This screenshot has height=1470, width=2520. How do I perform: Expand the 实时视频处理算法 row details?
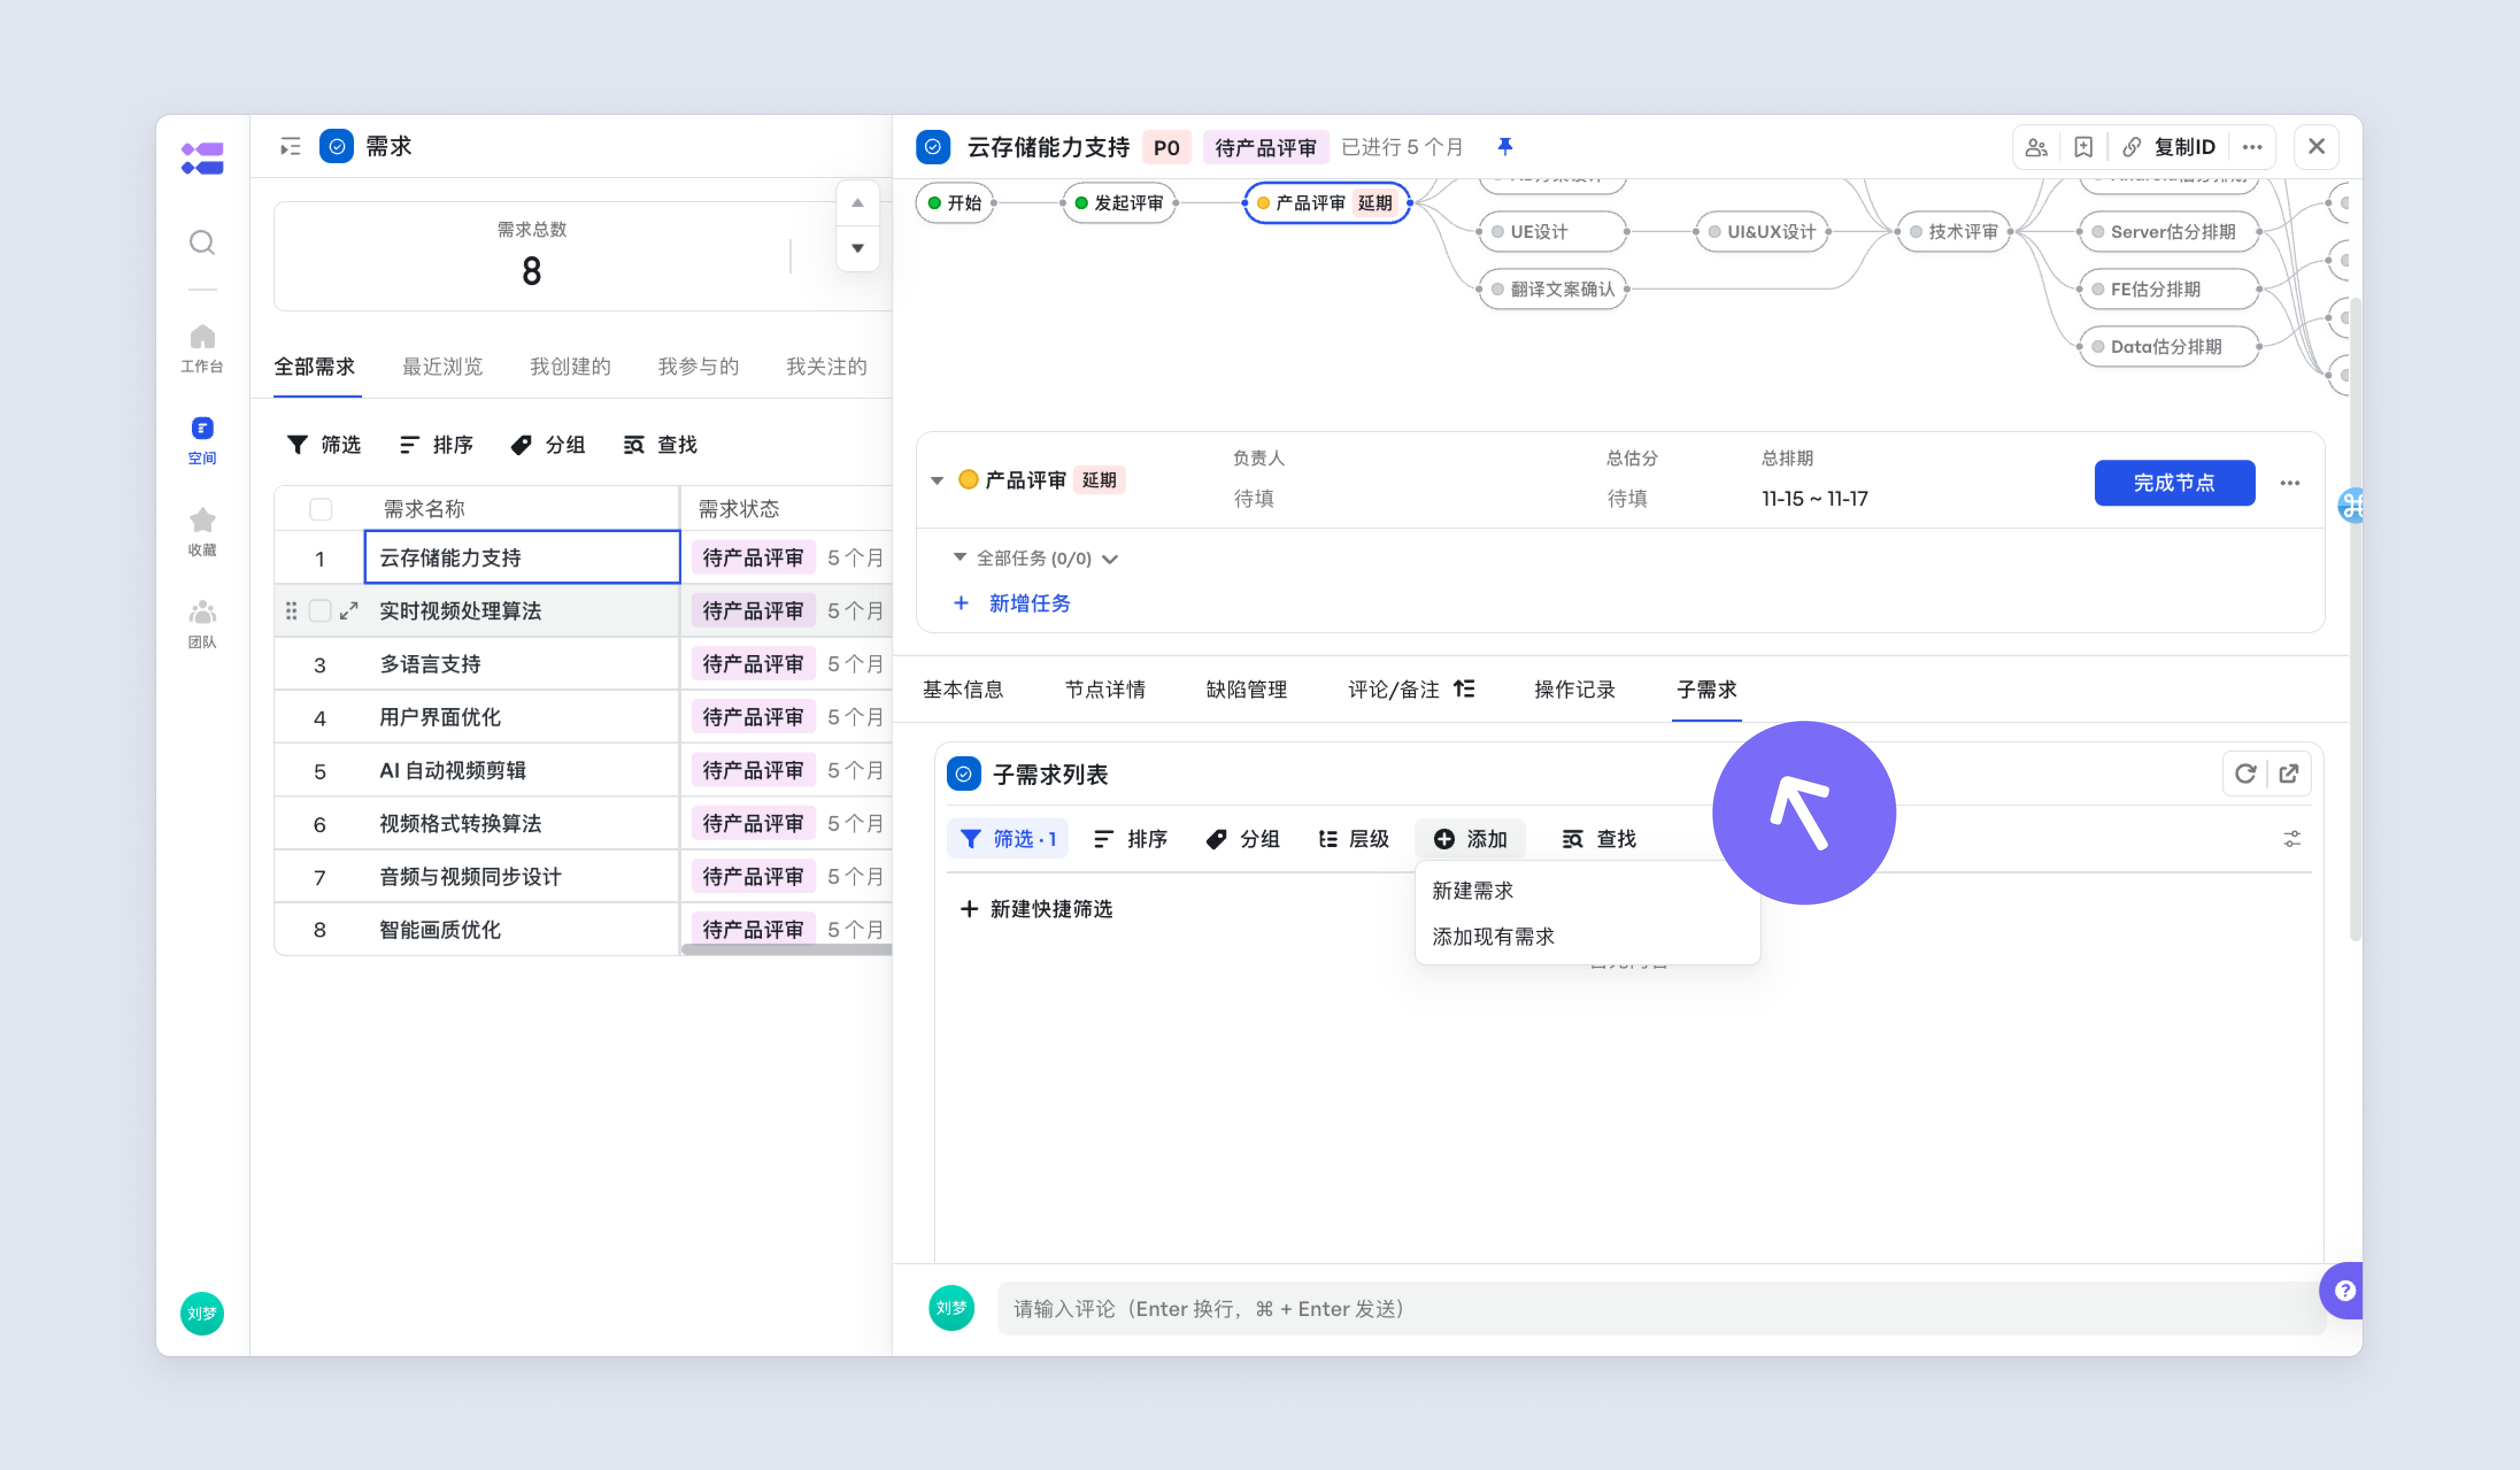point(349,611)
